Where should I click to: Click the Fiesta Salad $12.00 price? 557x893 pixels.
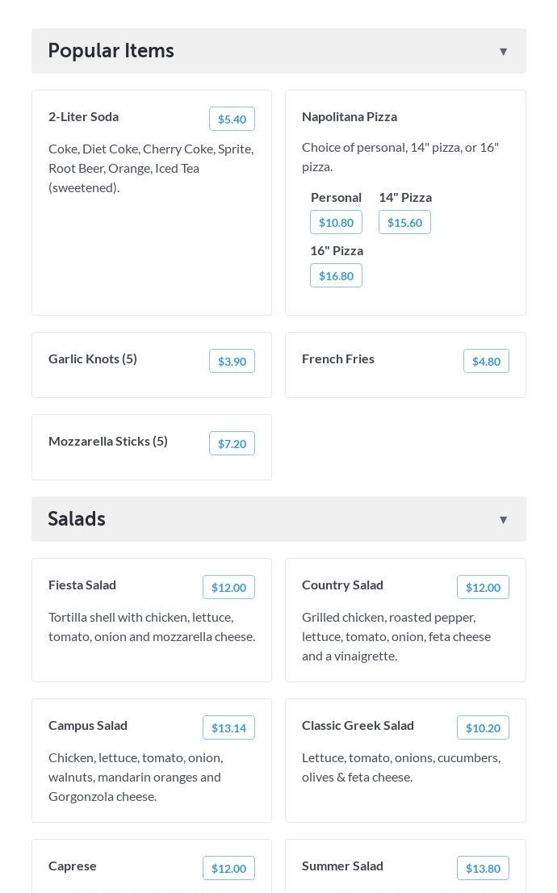(x=228, y=587)
